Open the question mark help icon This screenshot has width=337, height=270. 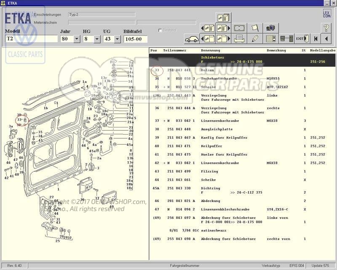tap(326, 28)
